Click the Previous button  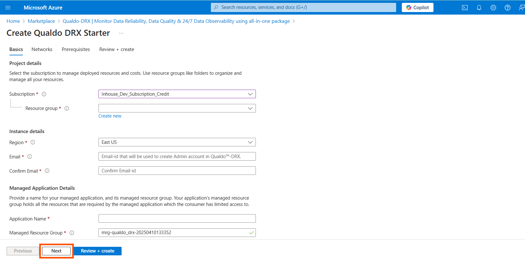[x=23, y=251]
